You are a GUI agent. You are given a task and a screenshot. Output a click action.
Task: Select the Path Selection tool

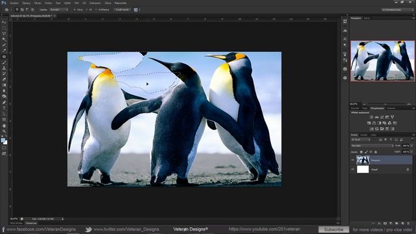4,114
